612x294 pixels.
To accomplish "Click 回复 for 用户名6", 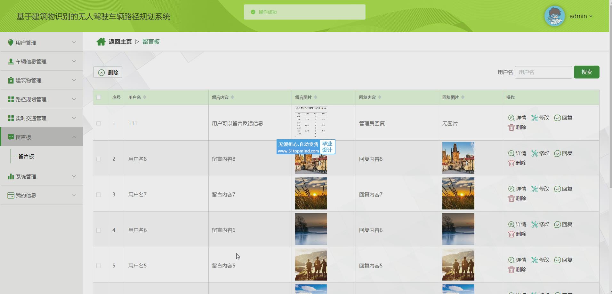I will click(563, 224).
